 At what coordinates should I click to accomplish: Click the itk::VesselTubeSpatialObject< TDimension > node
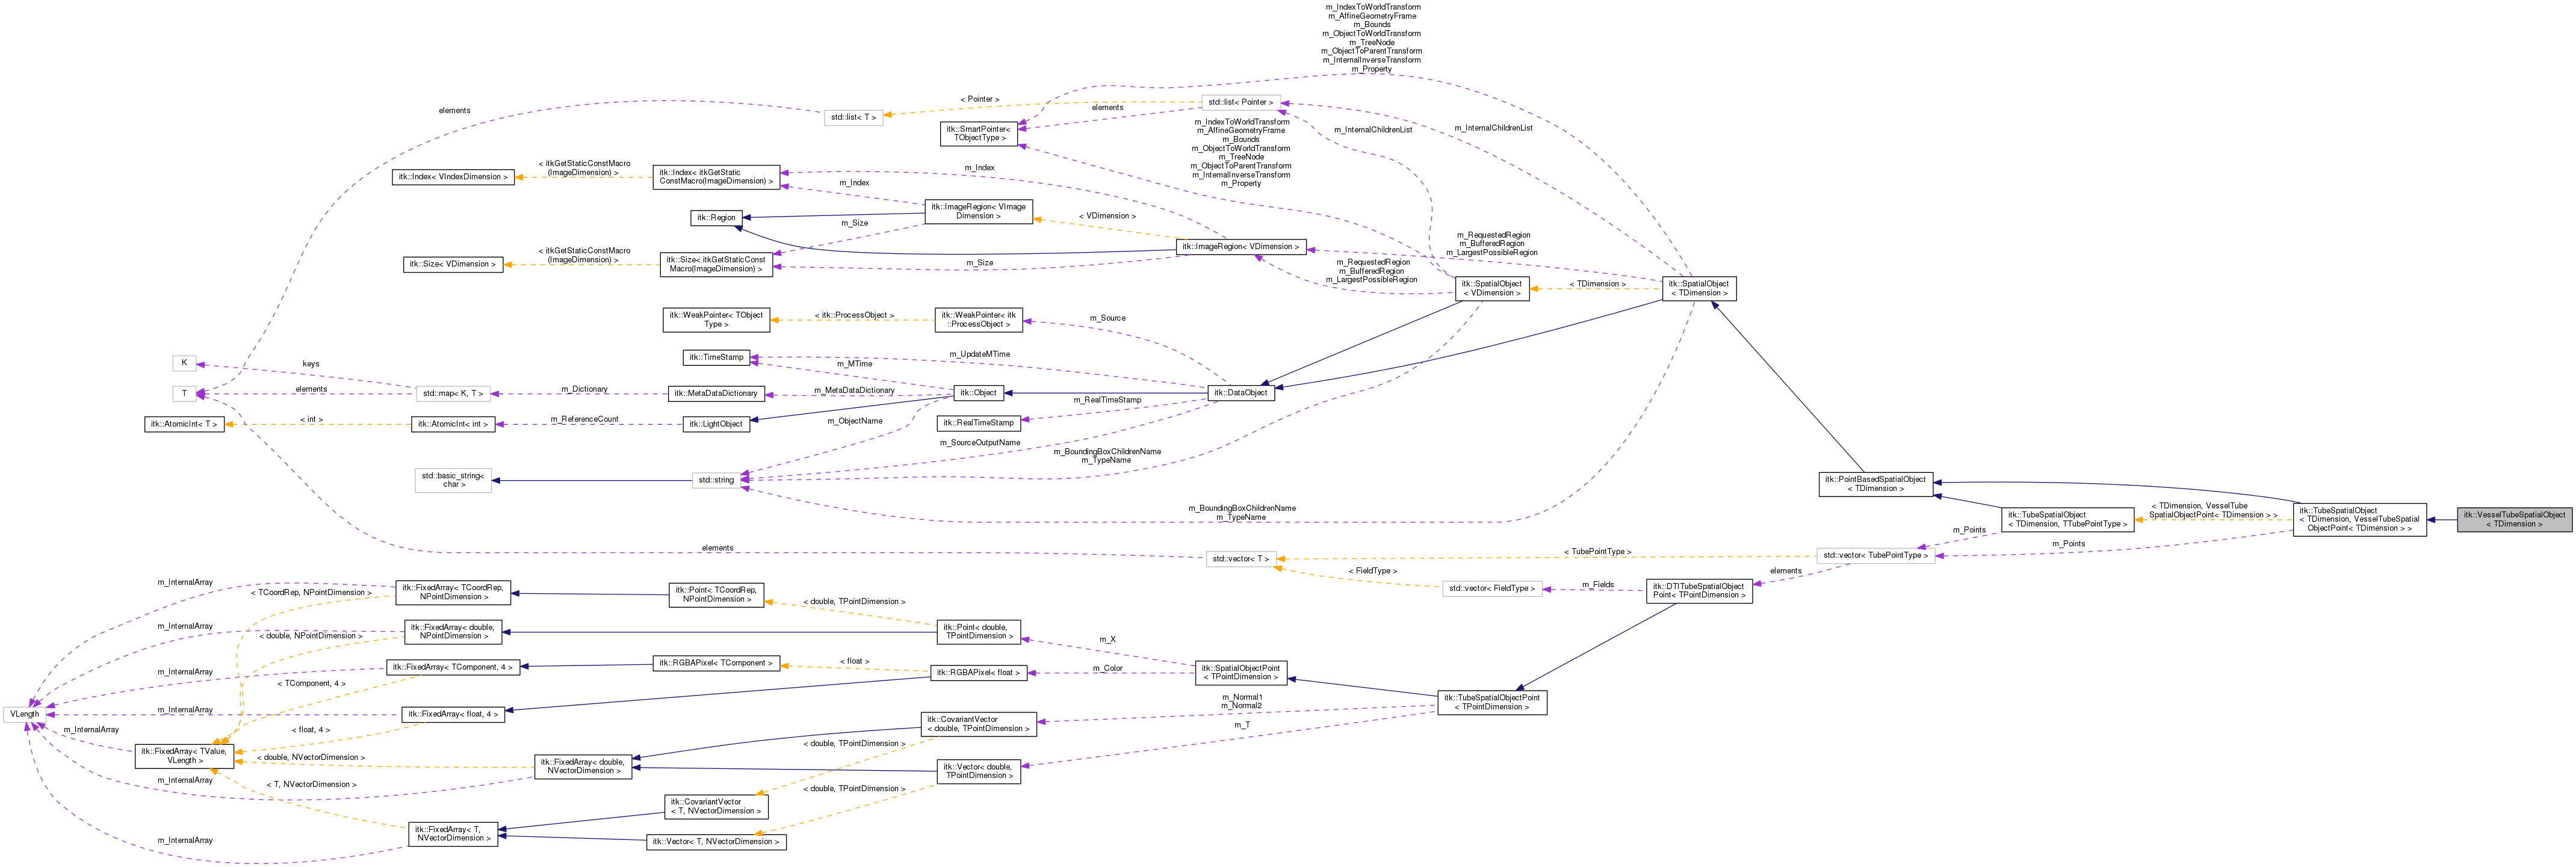tap(2514, 519)
